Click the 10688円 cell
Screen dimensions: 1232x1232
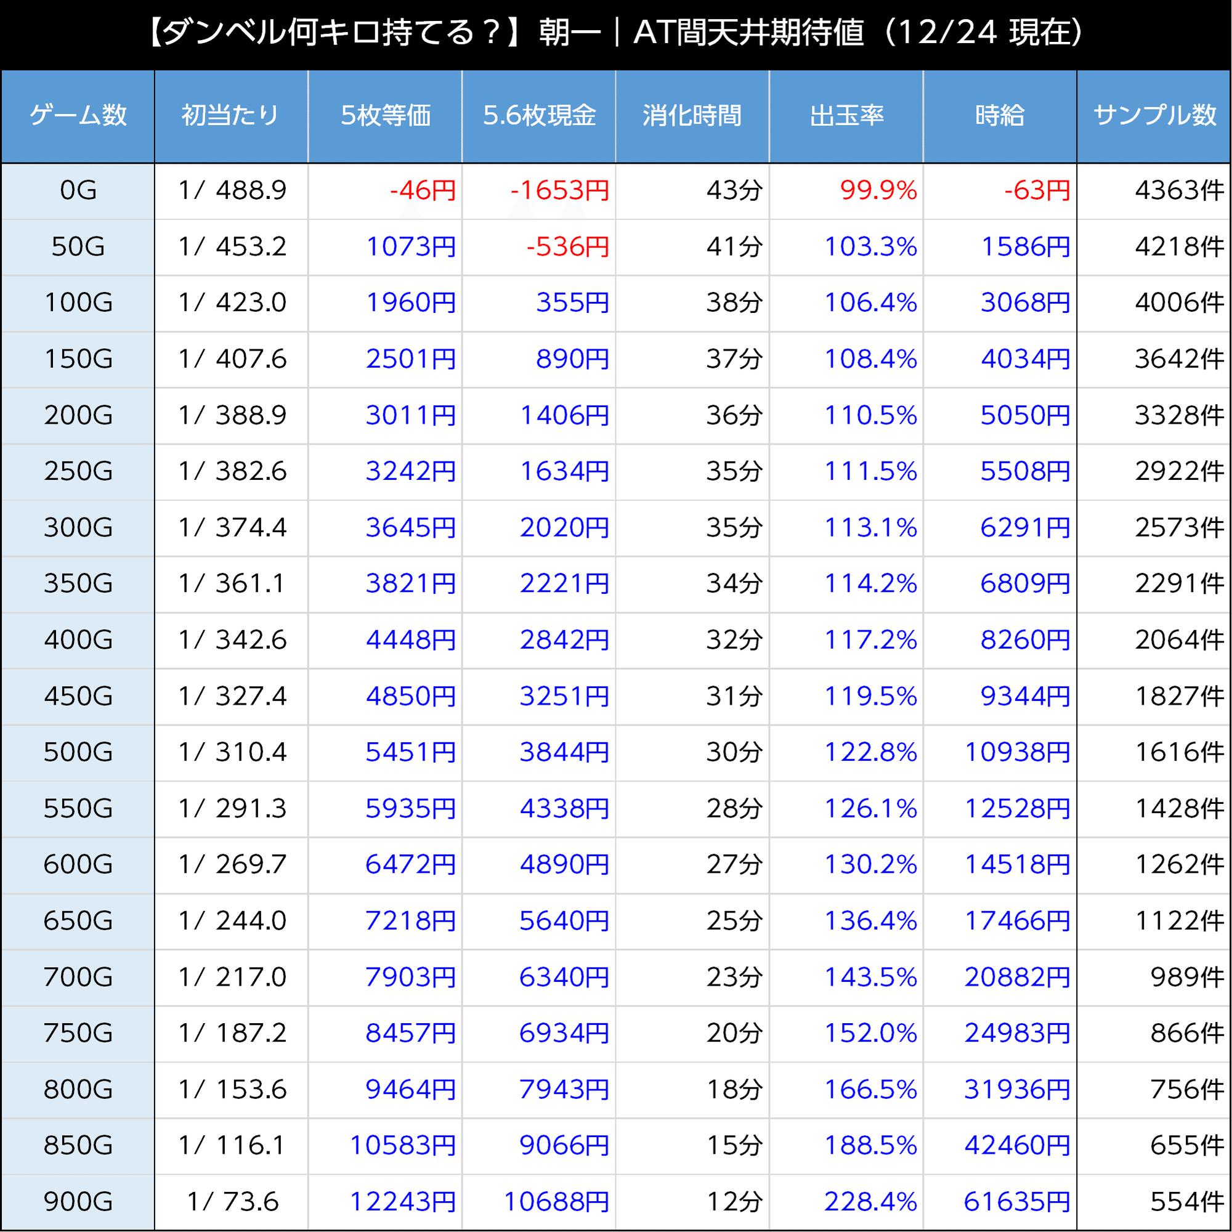pyautogui.click(x=539, y=1202)
